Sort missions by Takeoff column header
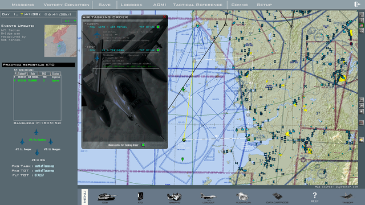This screenshot has height=205, width=365. [22, 73]
